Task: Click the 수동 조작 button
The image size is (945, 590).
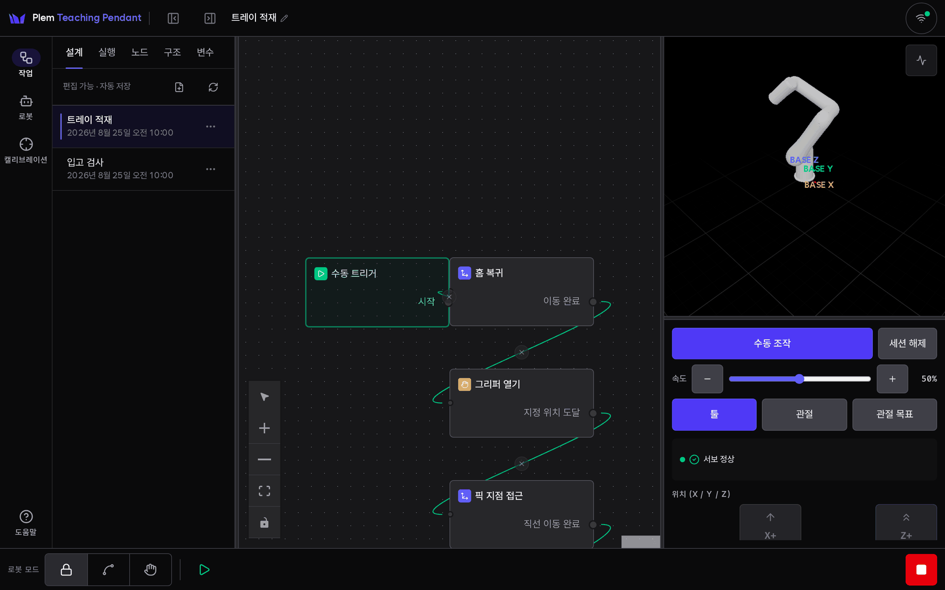Action: (x=772, y=343)
